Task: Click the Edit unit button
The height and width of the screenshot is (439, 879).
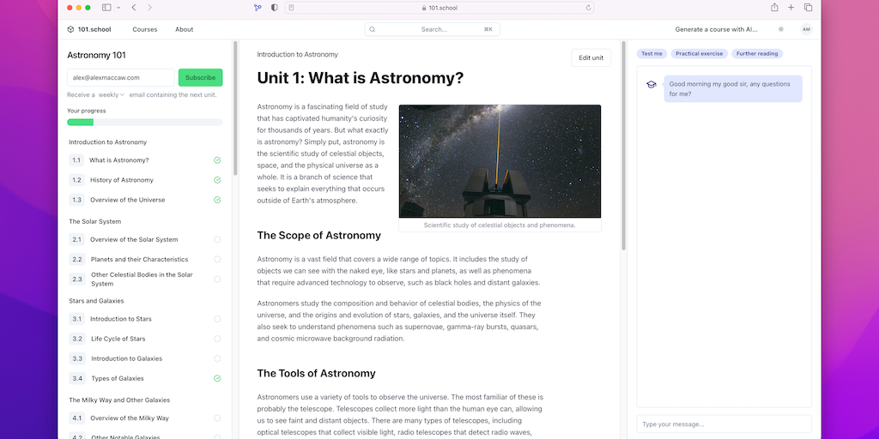Action: click(x=591, y=57)
